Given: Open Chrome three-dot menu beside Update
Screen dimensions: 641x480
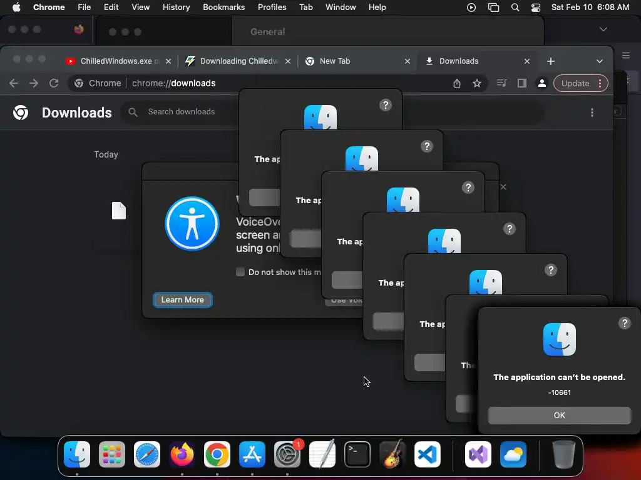Looking at the screenshot, I should [600, 83].
